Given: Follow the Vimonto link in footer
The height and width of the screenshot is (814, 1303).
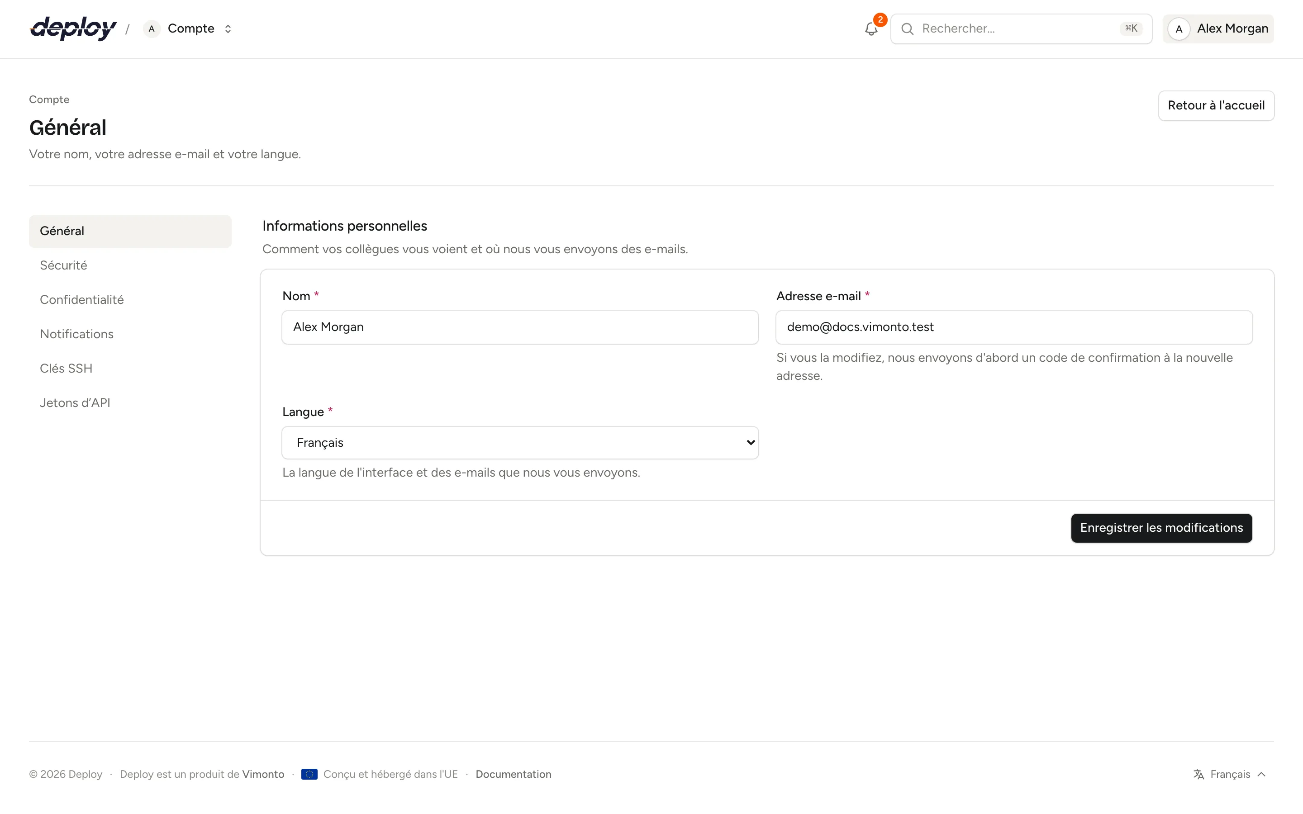Looking at the screenshot, I should (x=263, y=774).
